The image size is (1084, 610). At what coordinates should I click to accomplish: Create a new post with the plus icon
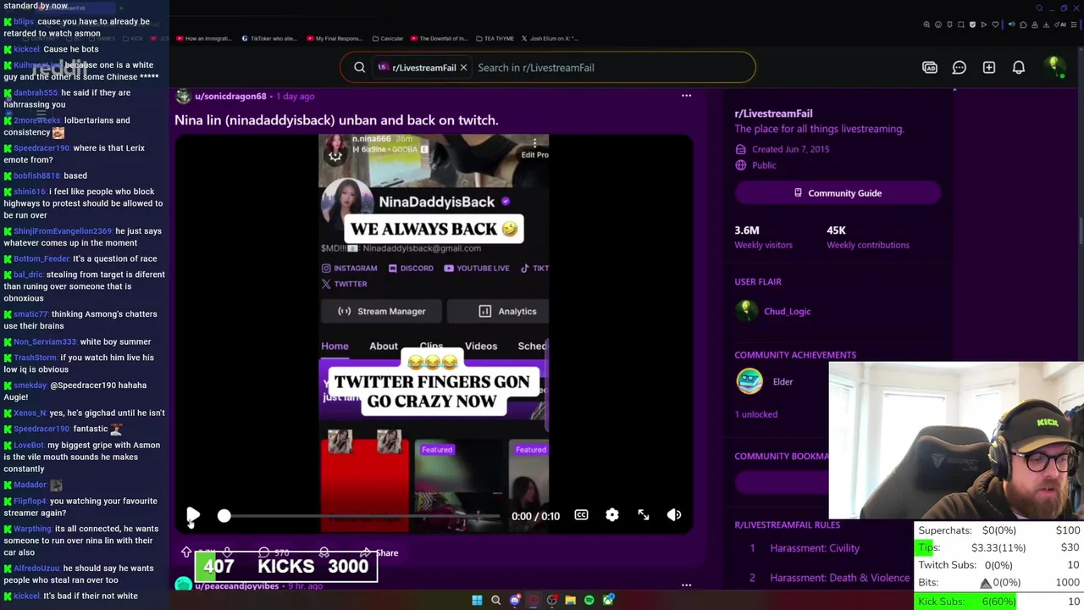point(989,68)
